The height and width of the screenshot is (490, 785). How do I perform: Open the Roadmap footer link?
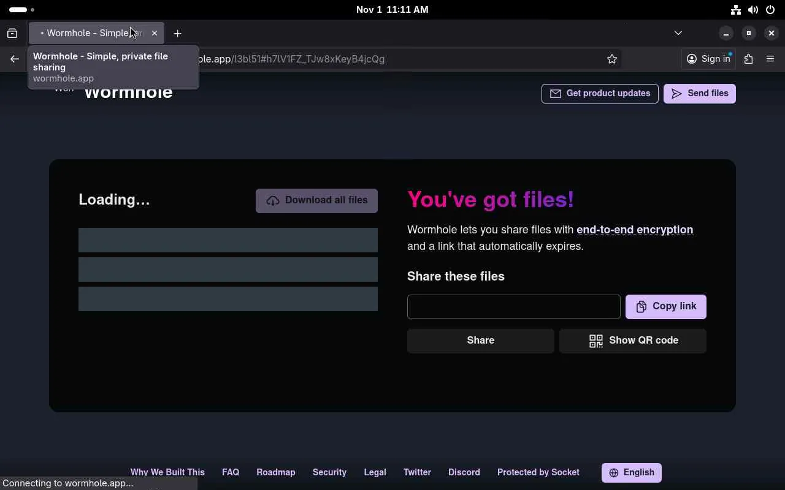[x=276, y=472]
